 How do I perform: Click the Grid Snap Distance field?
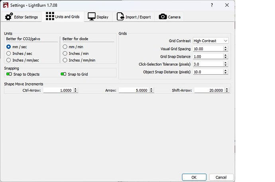coord(207,56)
